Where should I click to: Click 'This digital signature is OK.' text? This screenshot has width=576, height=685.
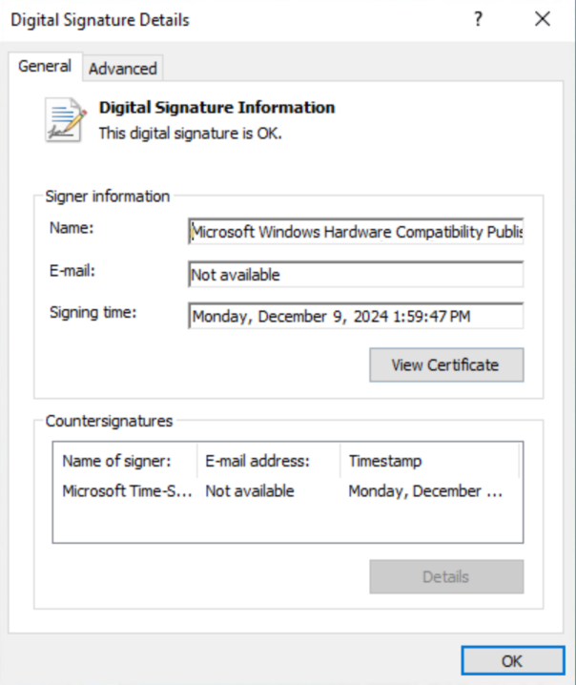(x=191, y=134)
